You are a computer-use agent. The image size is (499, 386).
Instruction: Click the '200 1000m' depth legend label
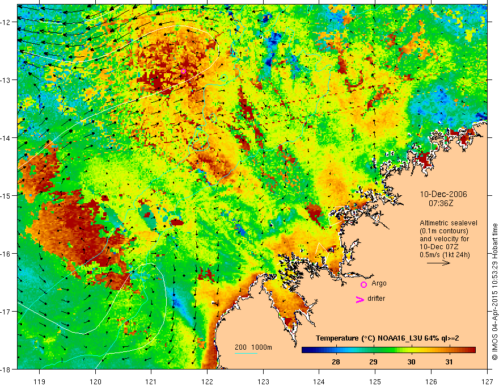pyautogui.click(x=253, y=347)
